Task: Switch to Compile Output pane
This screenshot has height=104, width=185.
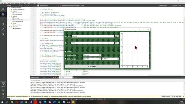Action: pyautogui.click(x=64, y=99)
